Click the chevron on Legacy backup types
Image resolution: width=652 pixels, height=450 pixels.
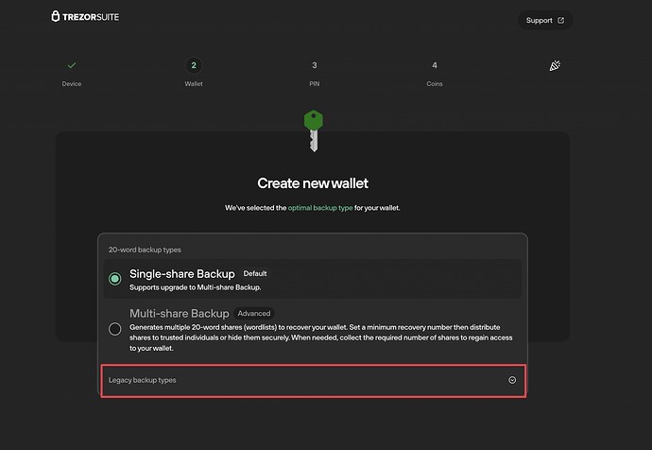click(512, 380)
